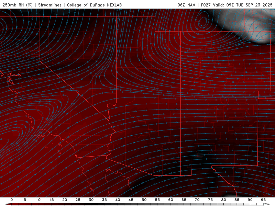275x206 pixels.
Task: Click 'F027 Valid: 09Z TUE SEP 23 2025' text
Action: (x=236, y=5)
